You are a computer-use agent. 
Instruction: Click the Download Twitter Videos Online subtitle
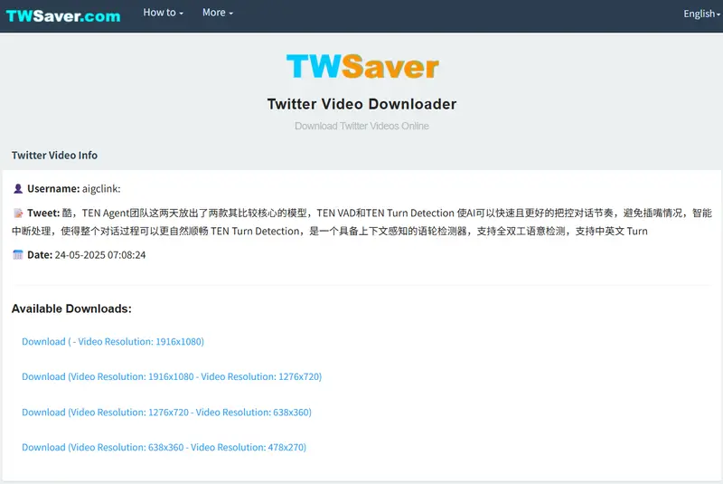coord(362,126)
